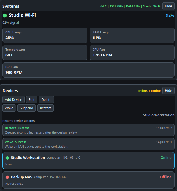The width and height of the screenshot is (177, 191).
Task: Click the '8 ms' latency value
Action: pyautogui.click(x=9, y=164)
